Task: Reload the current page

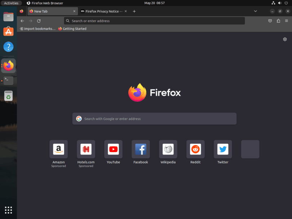Action: (39, 21)
